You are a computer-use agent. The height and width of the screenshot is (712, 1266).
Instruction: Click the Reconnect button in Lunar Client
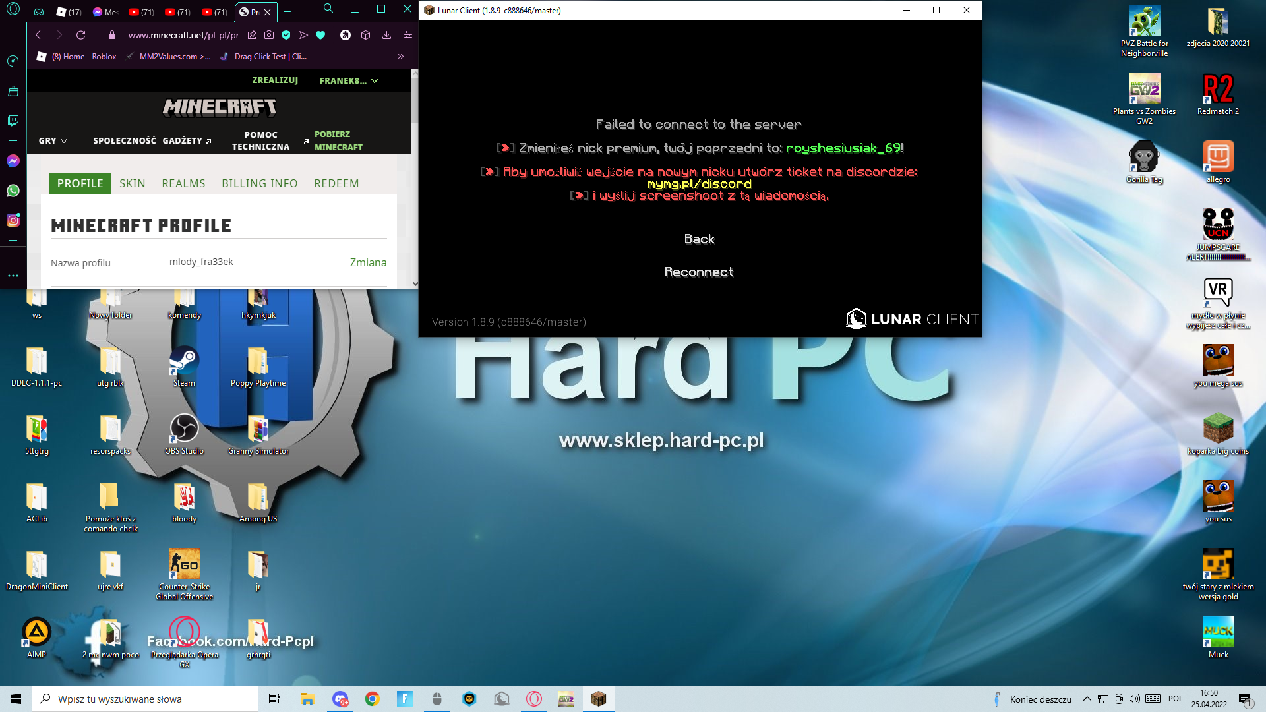click(698, 272)
